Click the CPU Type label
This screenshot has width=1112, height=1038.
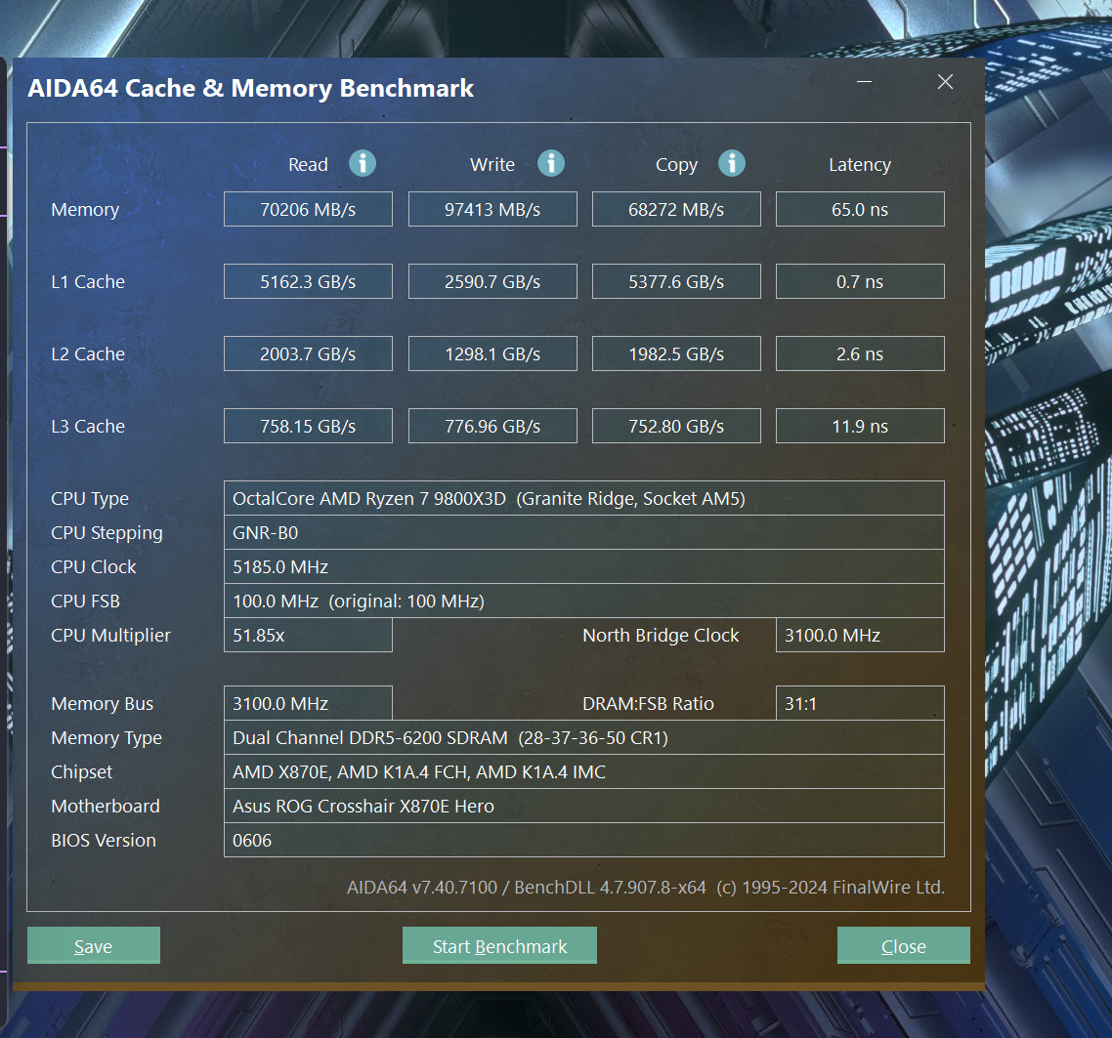coord(90,499)
